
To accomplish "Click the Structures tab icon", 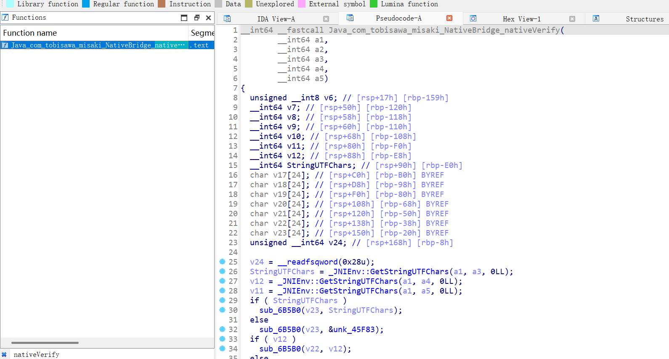I will click(596, 18).
